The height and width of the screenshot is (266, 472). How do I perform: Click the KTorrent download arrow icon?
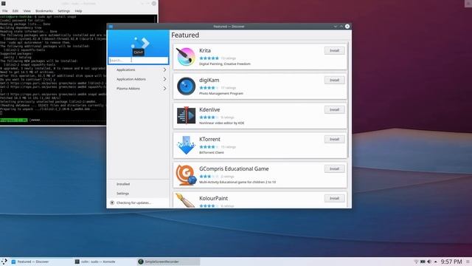tap(186, 145)
